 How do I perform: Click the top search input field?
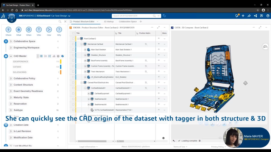133,16
